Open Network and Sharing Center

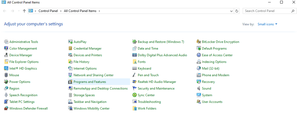93,75
